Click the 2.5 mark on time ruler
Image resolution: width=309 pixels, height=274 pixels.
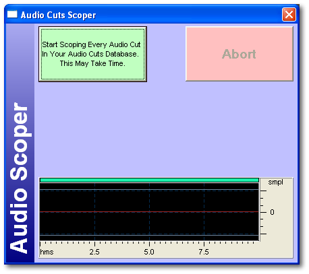(x=94, y=252)
